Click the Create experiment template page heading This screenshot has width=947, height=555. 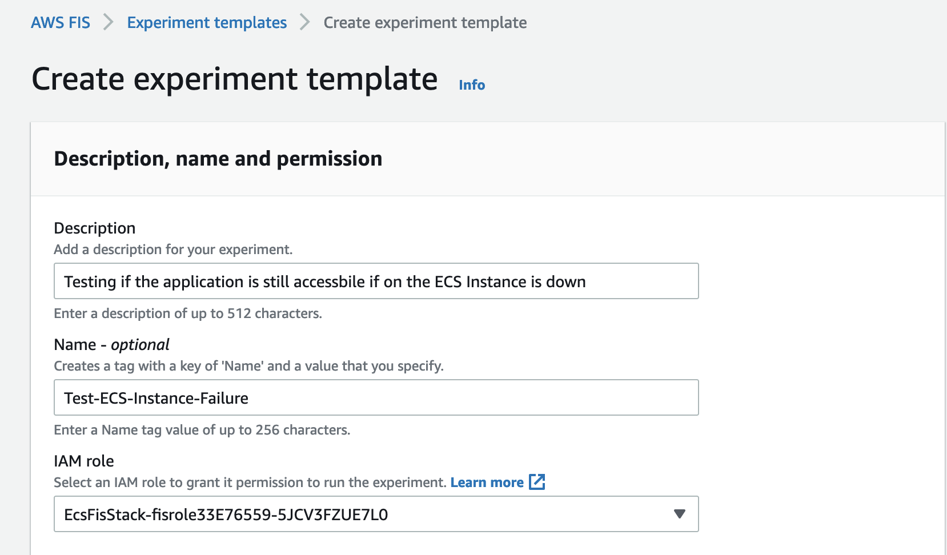click(235, 79)
